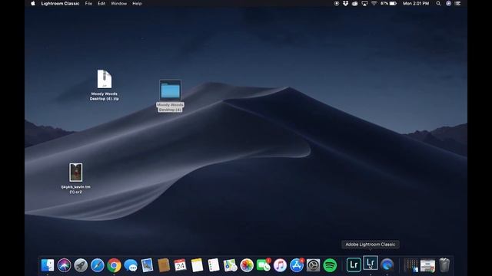Open Launchpad rocket icon
The height and width of the screenshot is (276, 492).
81,265
